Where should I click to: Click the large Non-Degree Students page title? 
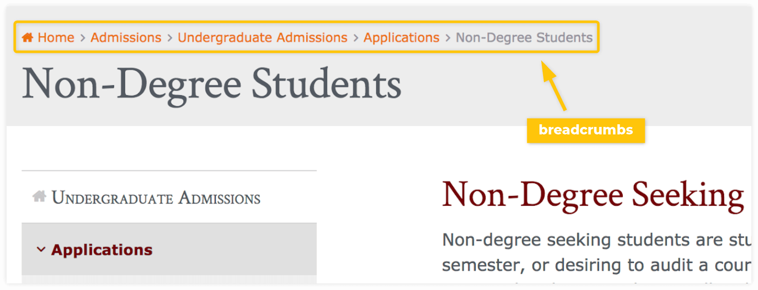click(x=212, y=84)
